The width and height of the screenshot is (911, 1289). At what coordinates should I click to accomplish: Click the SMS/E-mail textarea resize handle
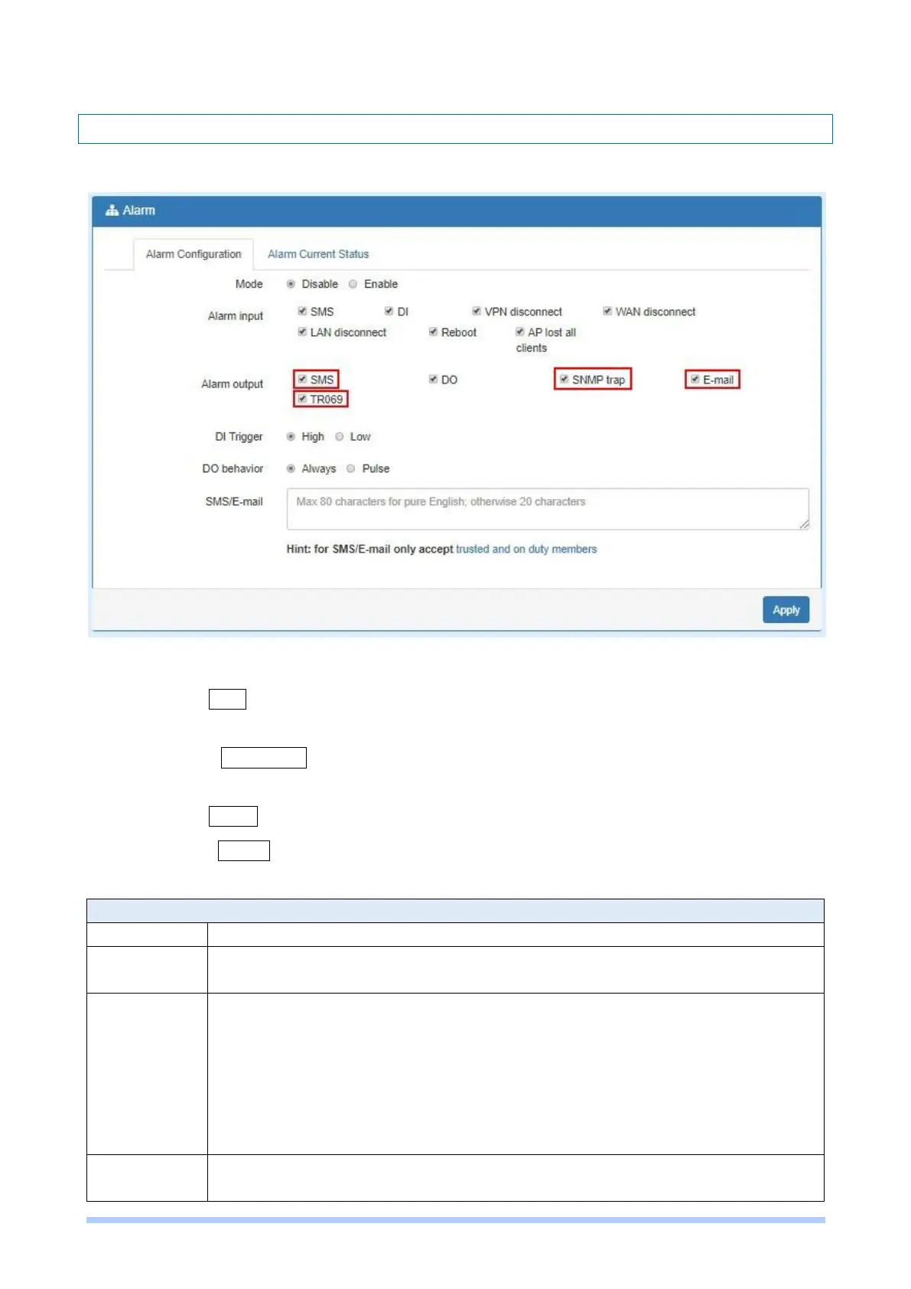[x=804, y=524]
